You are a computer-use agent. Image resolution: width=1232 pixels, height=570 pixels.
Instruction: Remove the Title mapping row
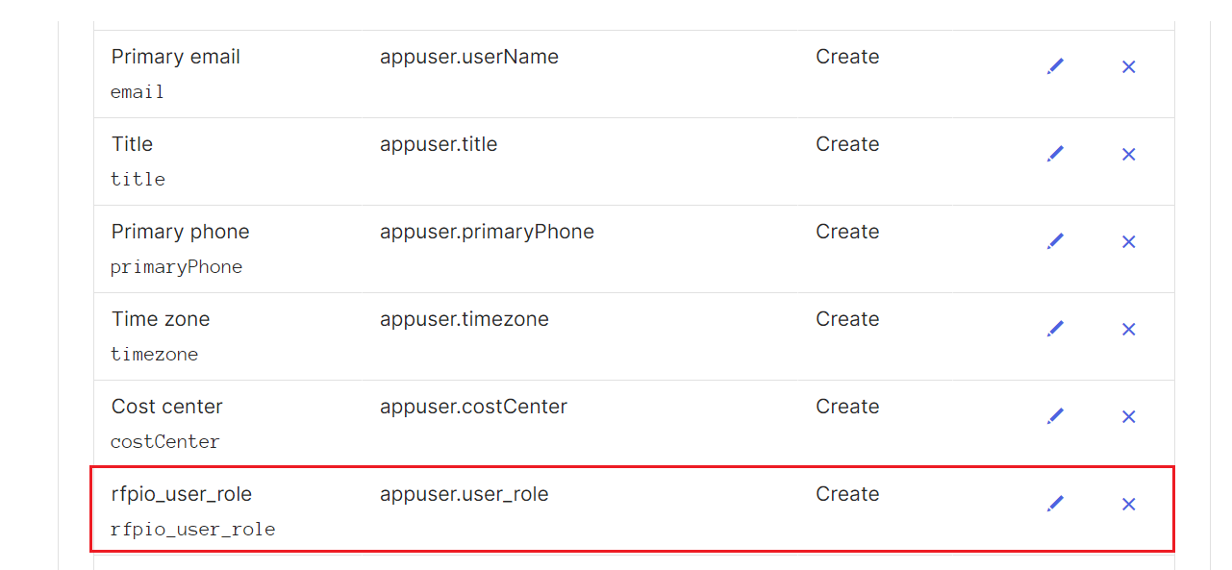coord(1129,154)
